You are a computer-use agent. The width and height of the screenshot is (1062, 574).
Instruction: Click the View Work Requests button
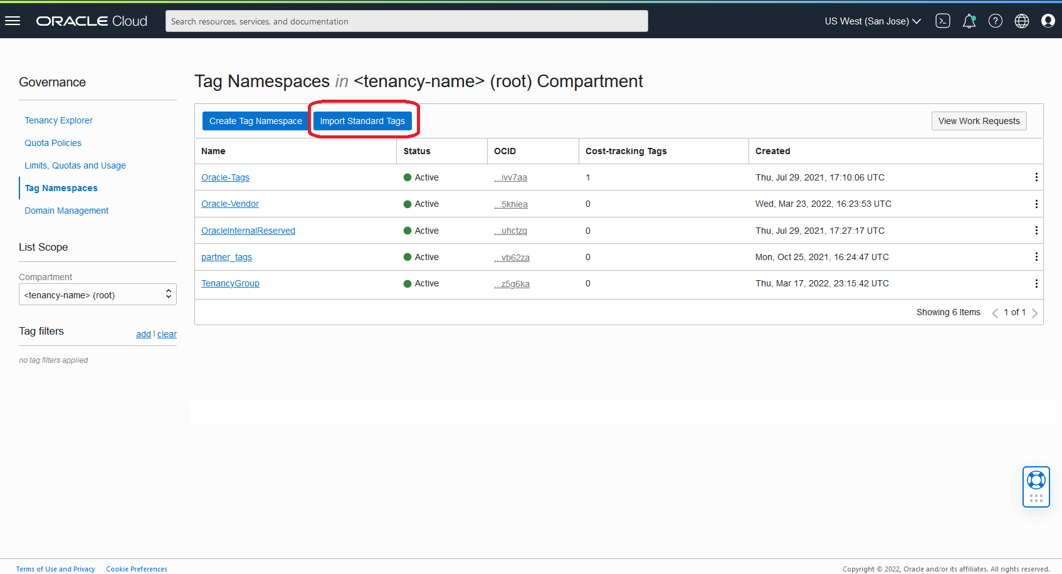click(x=979, y=121)
